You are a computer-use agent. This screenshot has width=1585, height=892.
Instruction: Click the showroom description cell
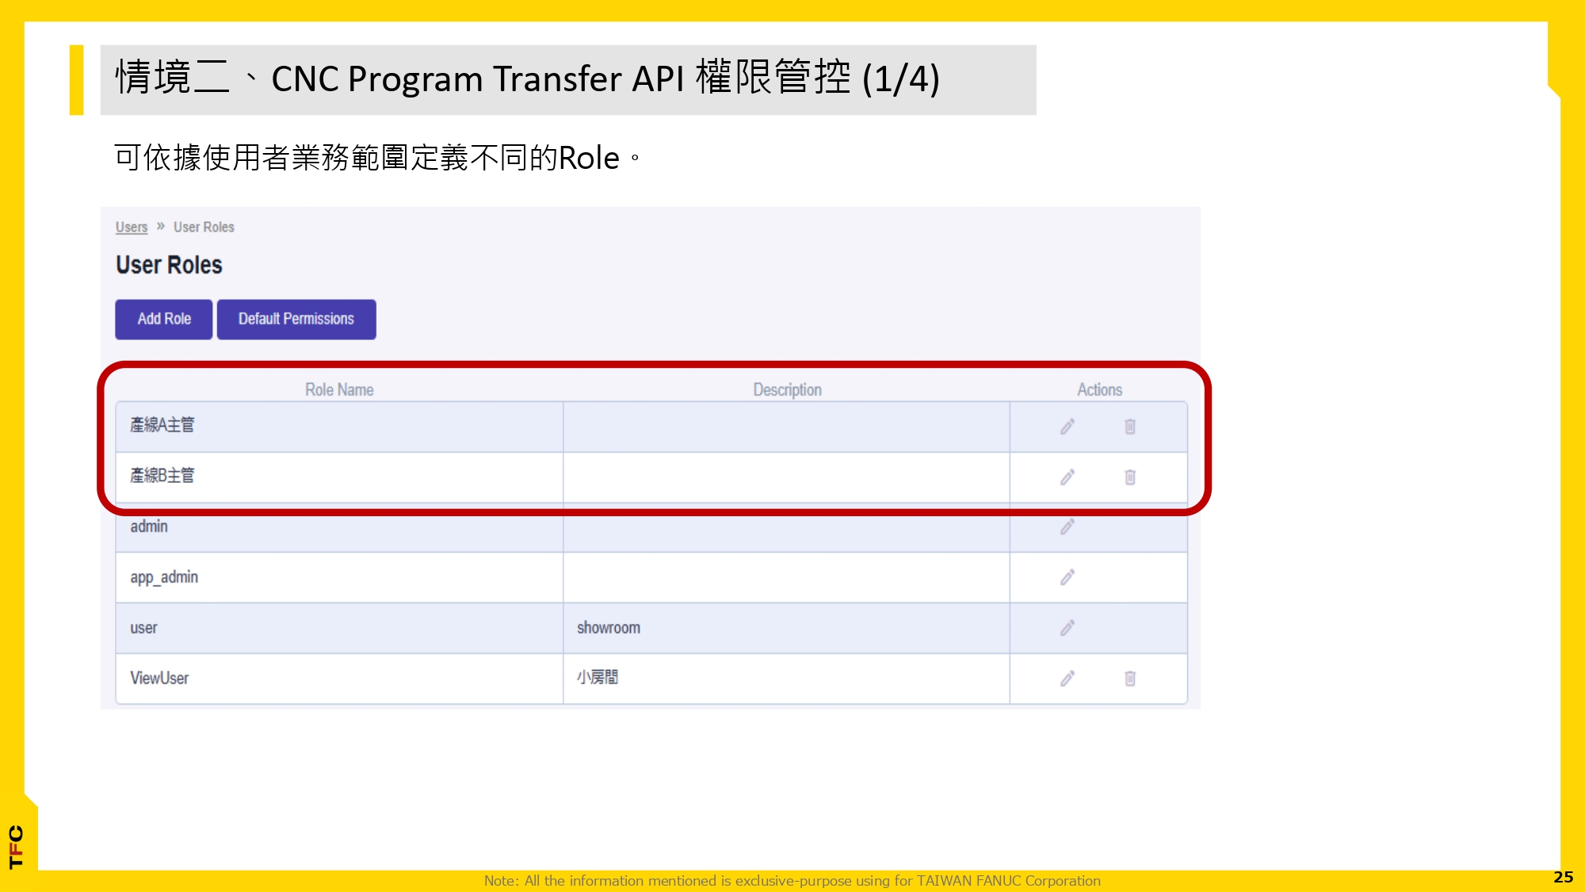click(x=786, y=628)
